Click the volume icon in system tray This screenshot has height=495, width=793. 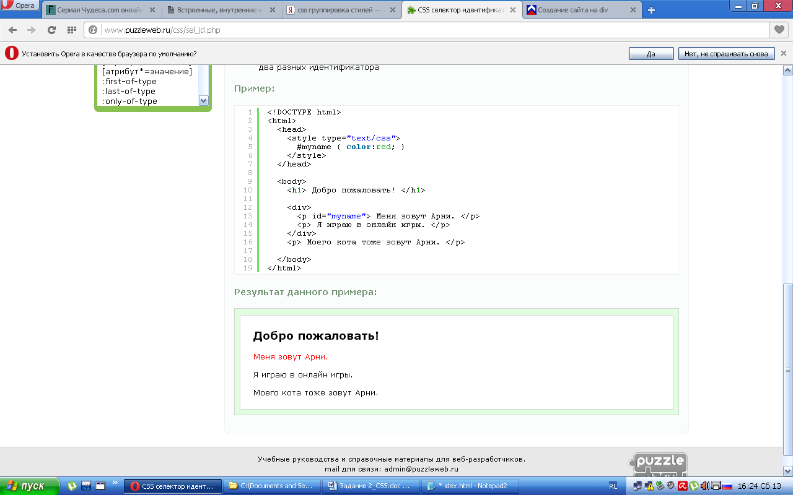704,486
